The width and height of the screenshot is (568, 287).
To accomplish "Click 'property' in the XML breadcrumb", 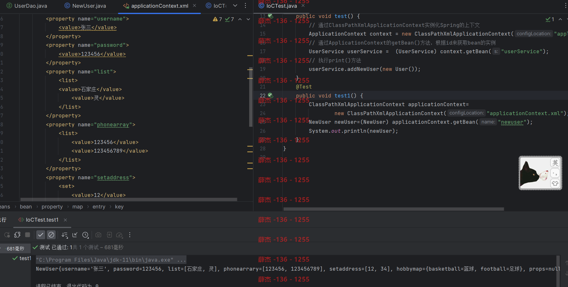I will (x=52, y=207).
